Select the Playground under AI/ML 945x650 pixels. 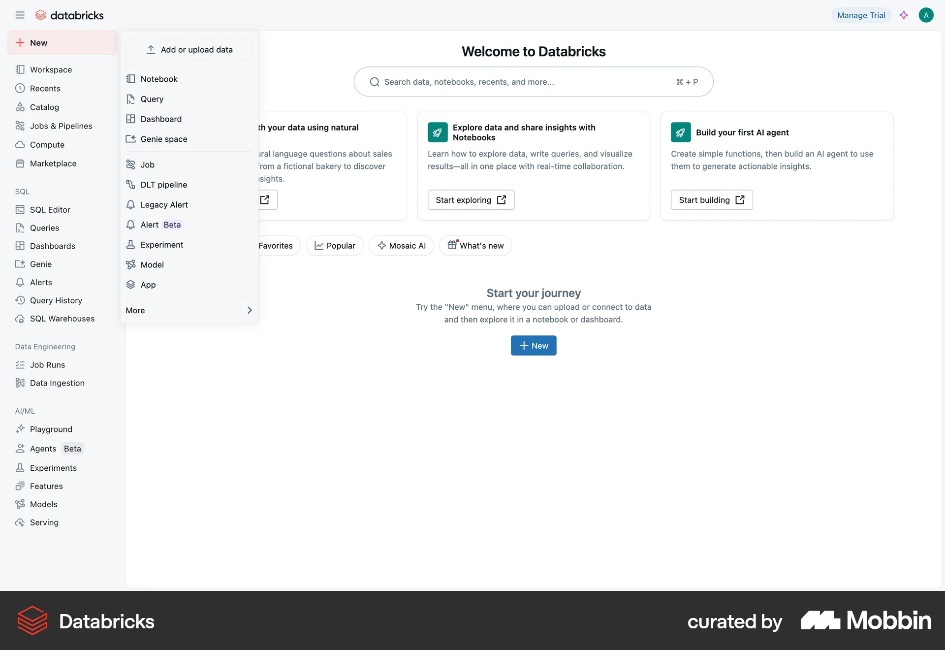(51, 429)
